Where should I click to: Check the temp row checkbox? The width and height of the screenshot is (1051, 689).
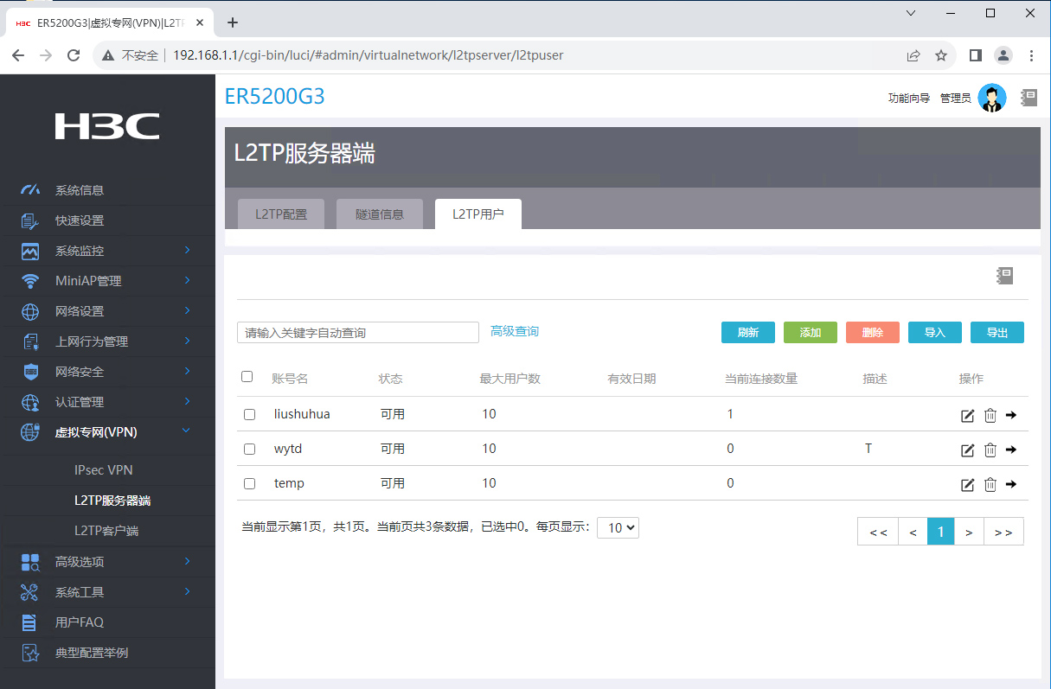250,484
